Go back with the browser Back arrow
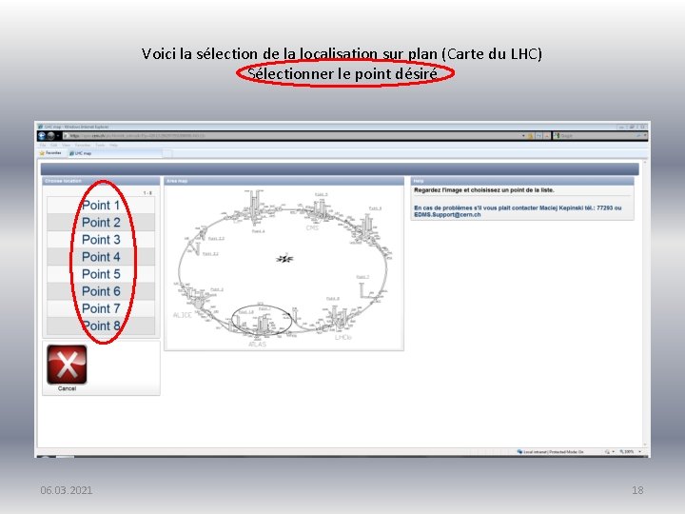685x514 pixels. [x=42, y=135]
